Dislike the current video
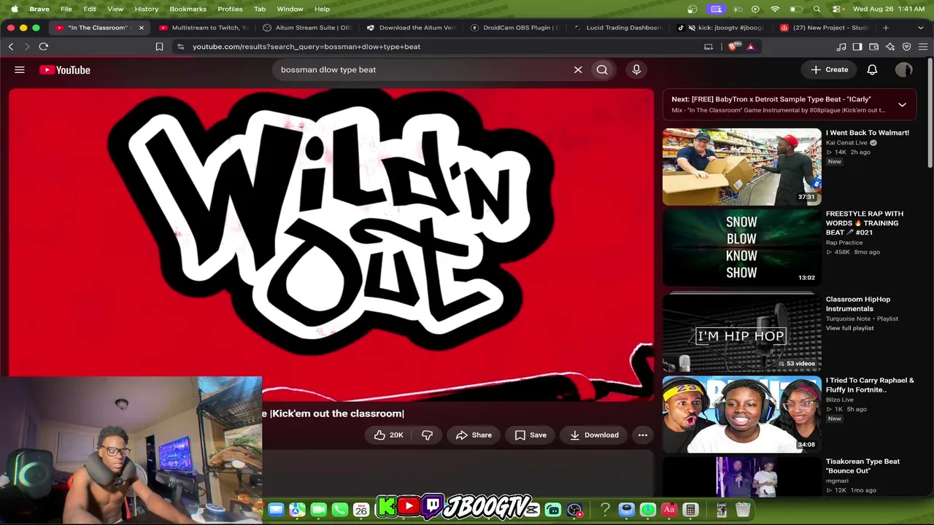This screenshot has height=525, width=934. point(427,435)
